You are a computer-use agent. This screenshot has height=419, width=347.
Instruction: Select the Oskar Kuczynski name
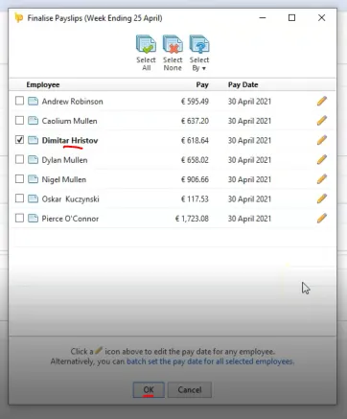pyautogui.click(x=71, y=198)
